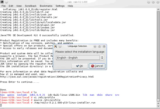Click the 'Done.' output line

3,90
